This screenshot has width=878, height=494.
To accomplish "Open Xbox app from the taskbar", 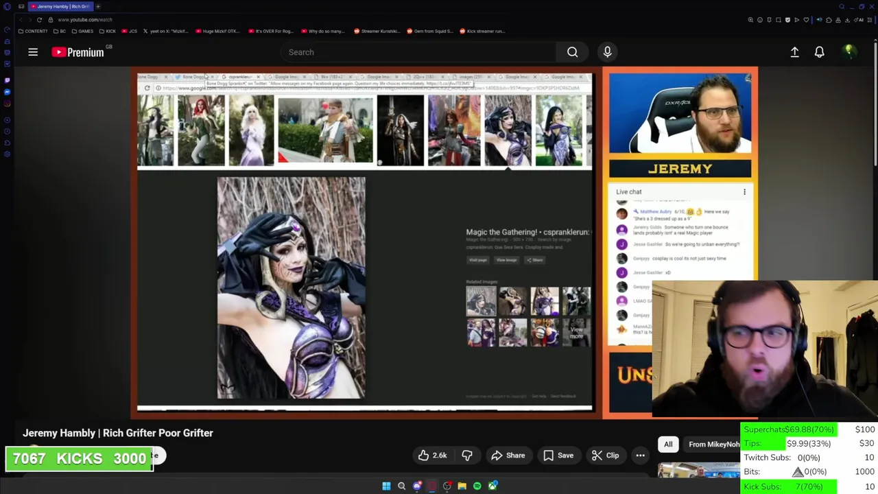I will (x=493, y=486).
